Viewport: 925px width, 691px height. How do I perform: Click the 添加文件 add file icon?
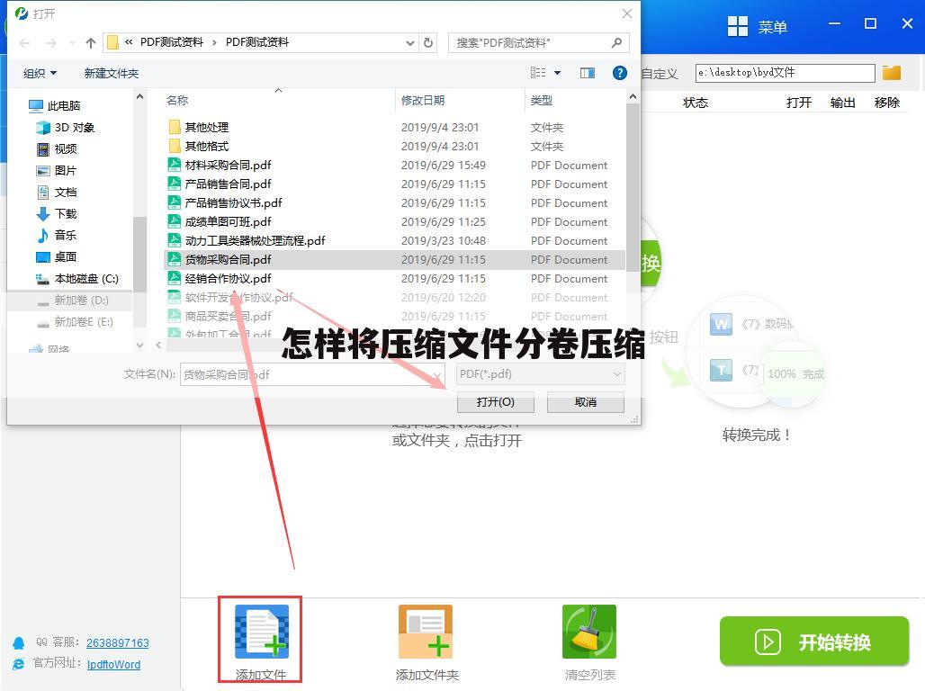261,632
